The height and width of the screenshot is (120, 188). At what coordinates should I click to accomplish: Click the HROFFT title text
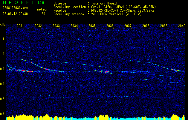click(19, 2)
